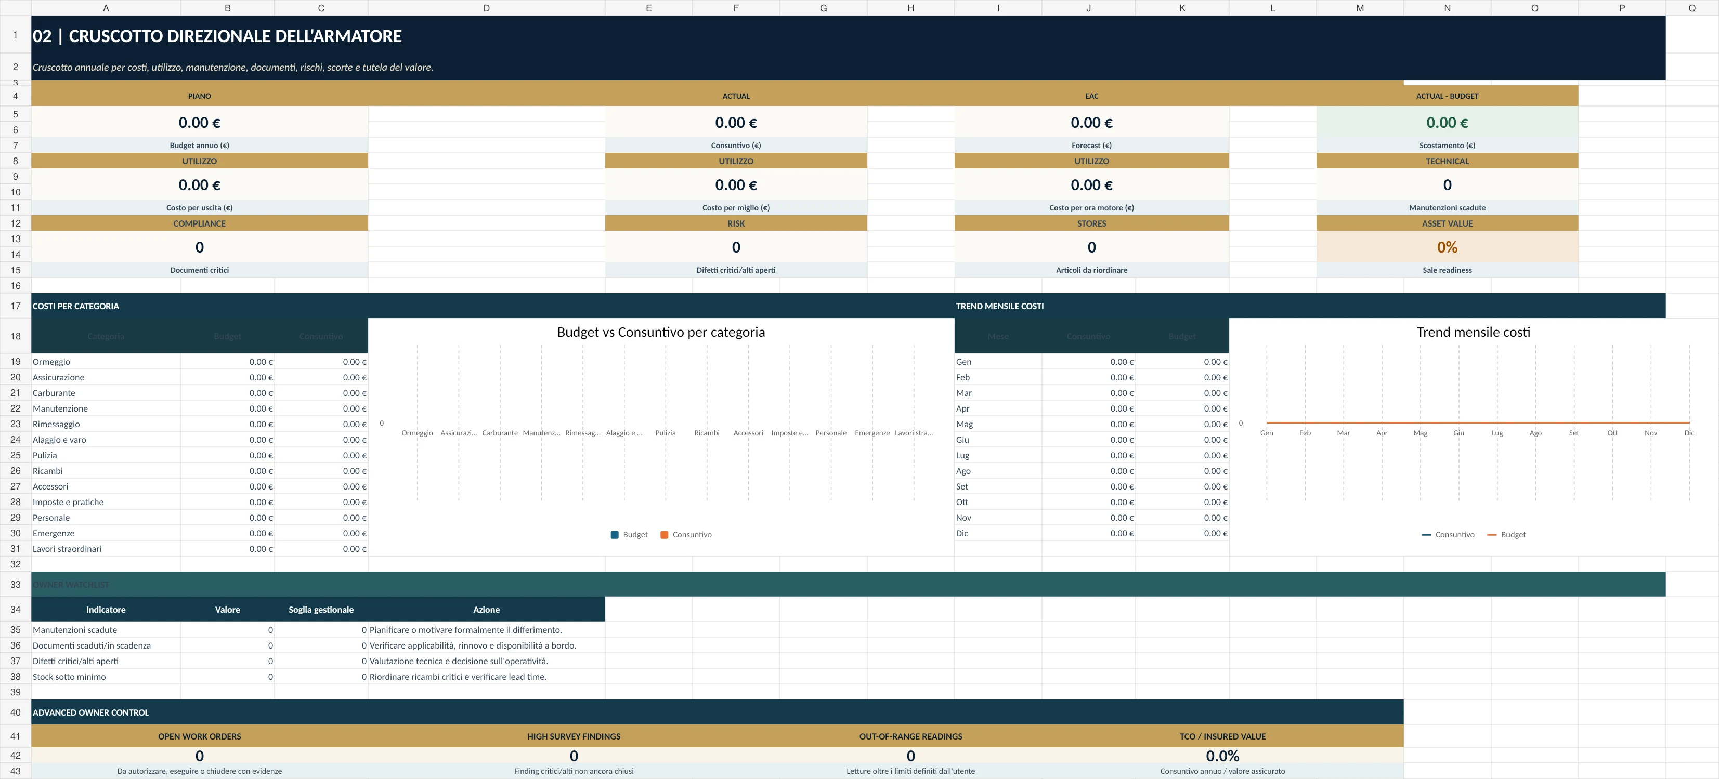Select 'Costo per miglio (€)' cell
The height and width of the screenshot is (779, 1719).
click(x=736, y=207)
